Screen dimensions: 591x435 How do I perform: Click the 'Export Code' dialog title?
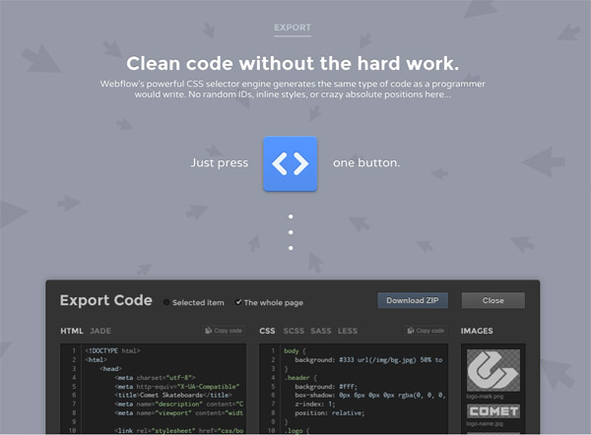click(x=106, y=300)
